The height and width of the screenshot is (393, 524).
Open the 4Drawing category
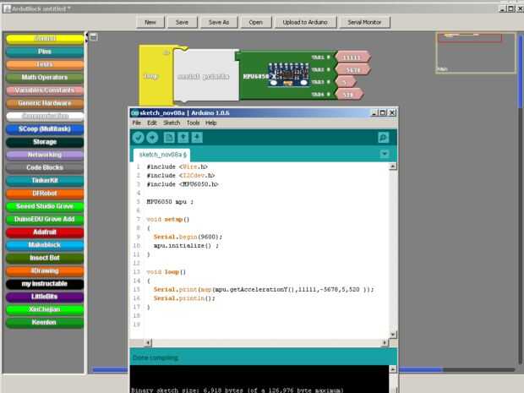(x=45, y=271)
